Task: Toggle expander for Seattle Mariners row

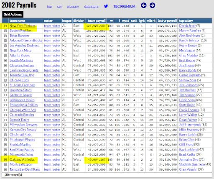Action: tap(5, 60)
